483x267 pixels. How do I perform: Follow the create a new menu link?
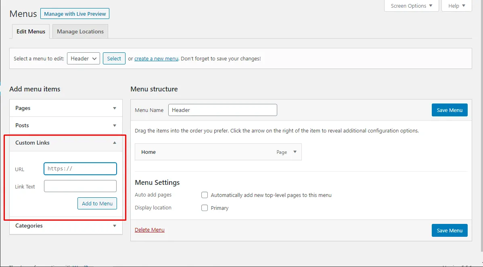coord(156,58)
